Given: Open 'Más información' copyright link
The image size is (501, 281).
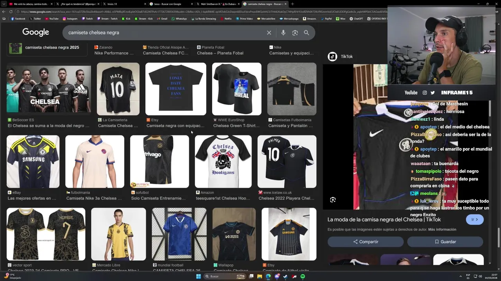Looking at the screenshot, I should point(442,229).
